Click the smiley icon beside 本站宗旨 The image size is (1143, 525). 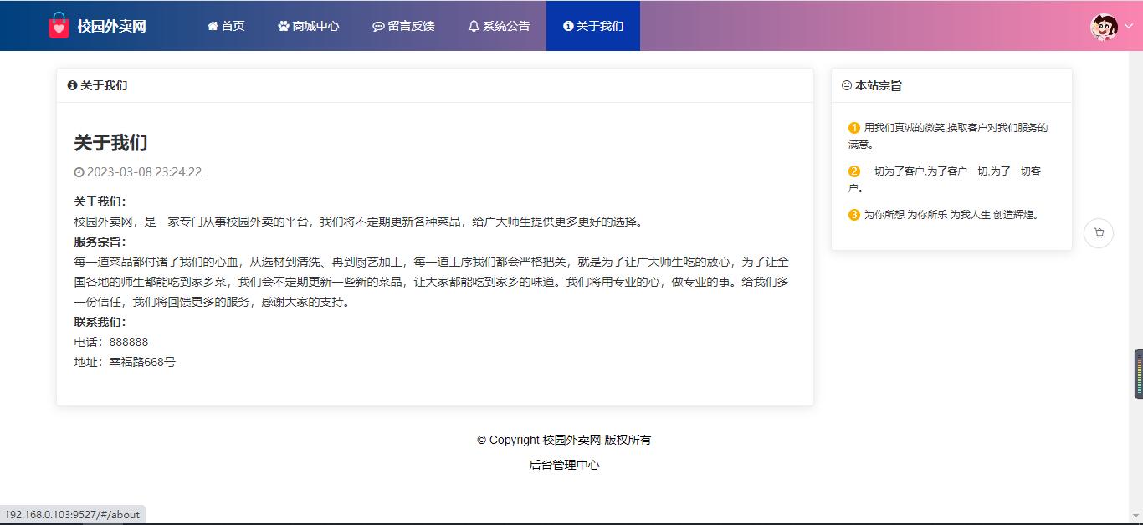click(846, 85)
